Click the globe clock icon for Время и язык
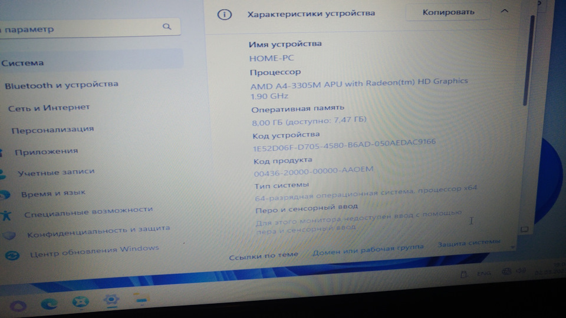The image size is (566, 318). [x=5, y=195]
